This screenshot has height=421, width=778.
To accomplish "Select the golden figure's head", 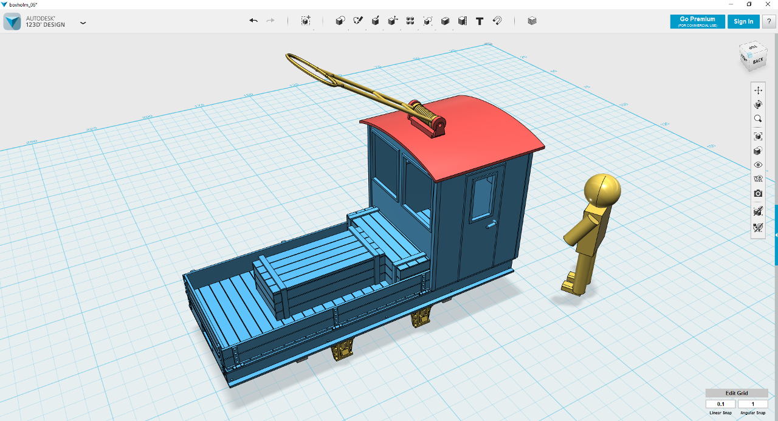I will pos(602,191).
